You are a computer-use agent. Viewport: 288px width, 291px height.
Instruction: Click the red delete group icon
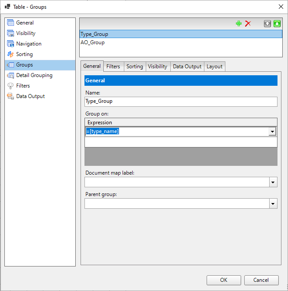(x=248, y=24)
